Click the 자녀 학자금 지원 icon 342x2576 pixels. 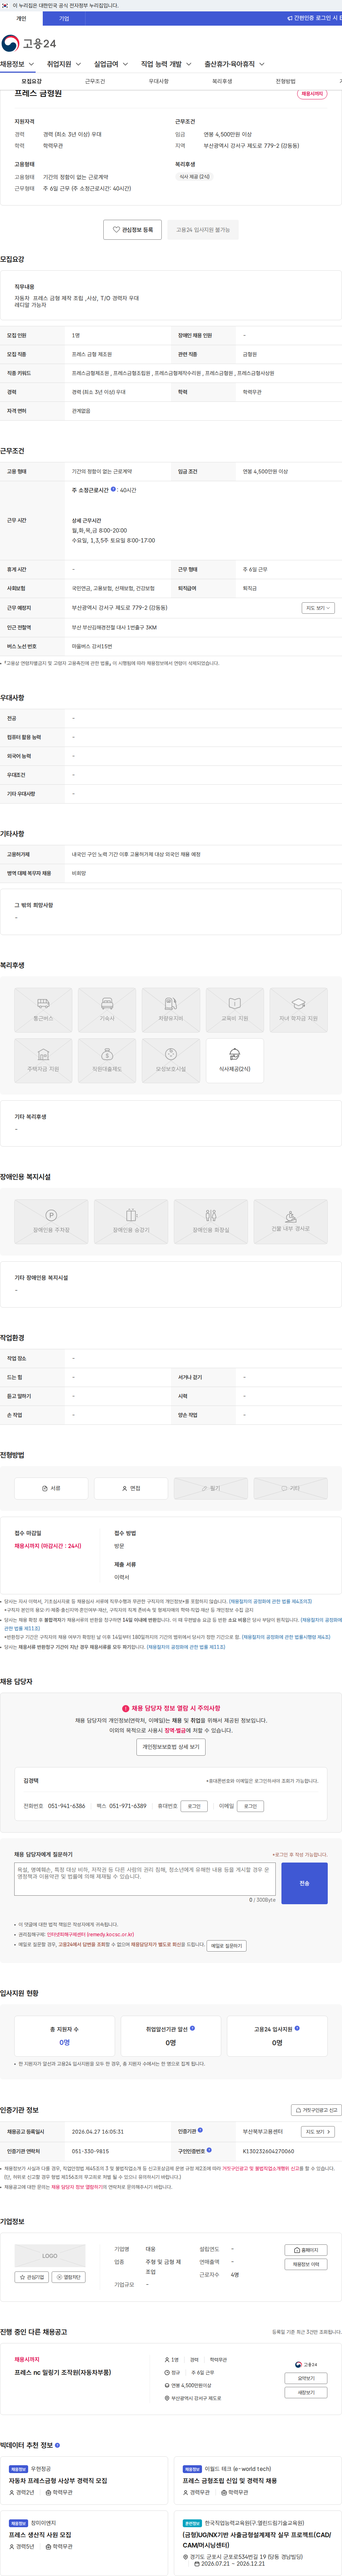click(299, 1010)
